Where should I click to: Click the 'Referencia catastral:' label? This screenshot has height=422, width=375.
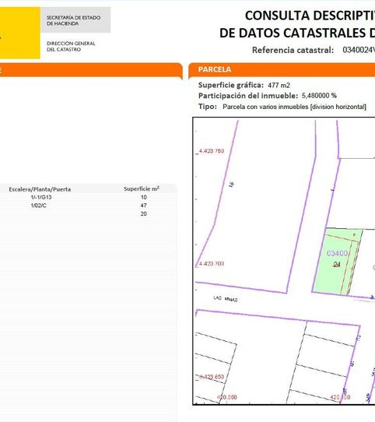tap(293, 50)
